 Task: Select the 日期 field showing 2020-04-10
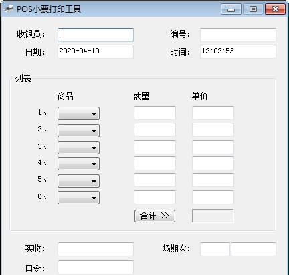click(96, 51)
